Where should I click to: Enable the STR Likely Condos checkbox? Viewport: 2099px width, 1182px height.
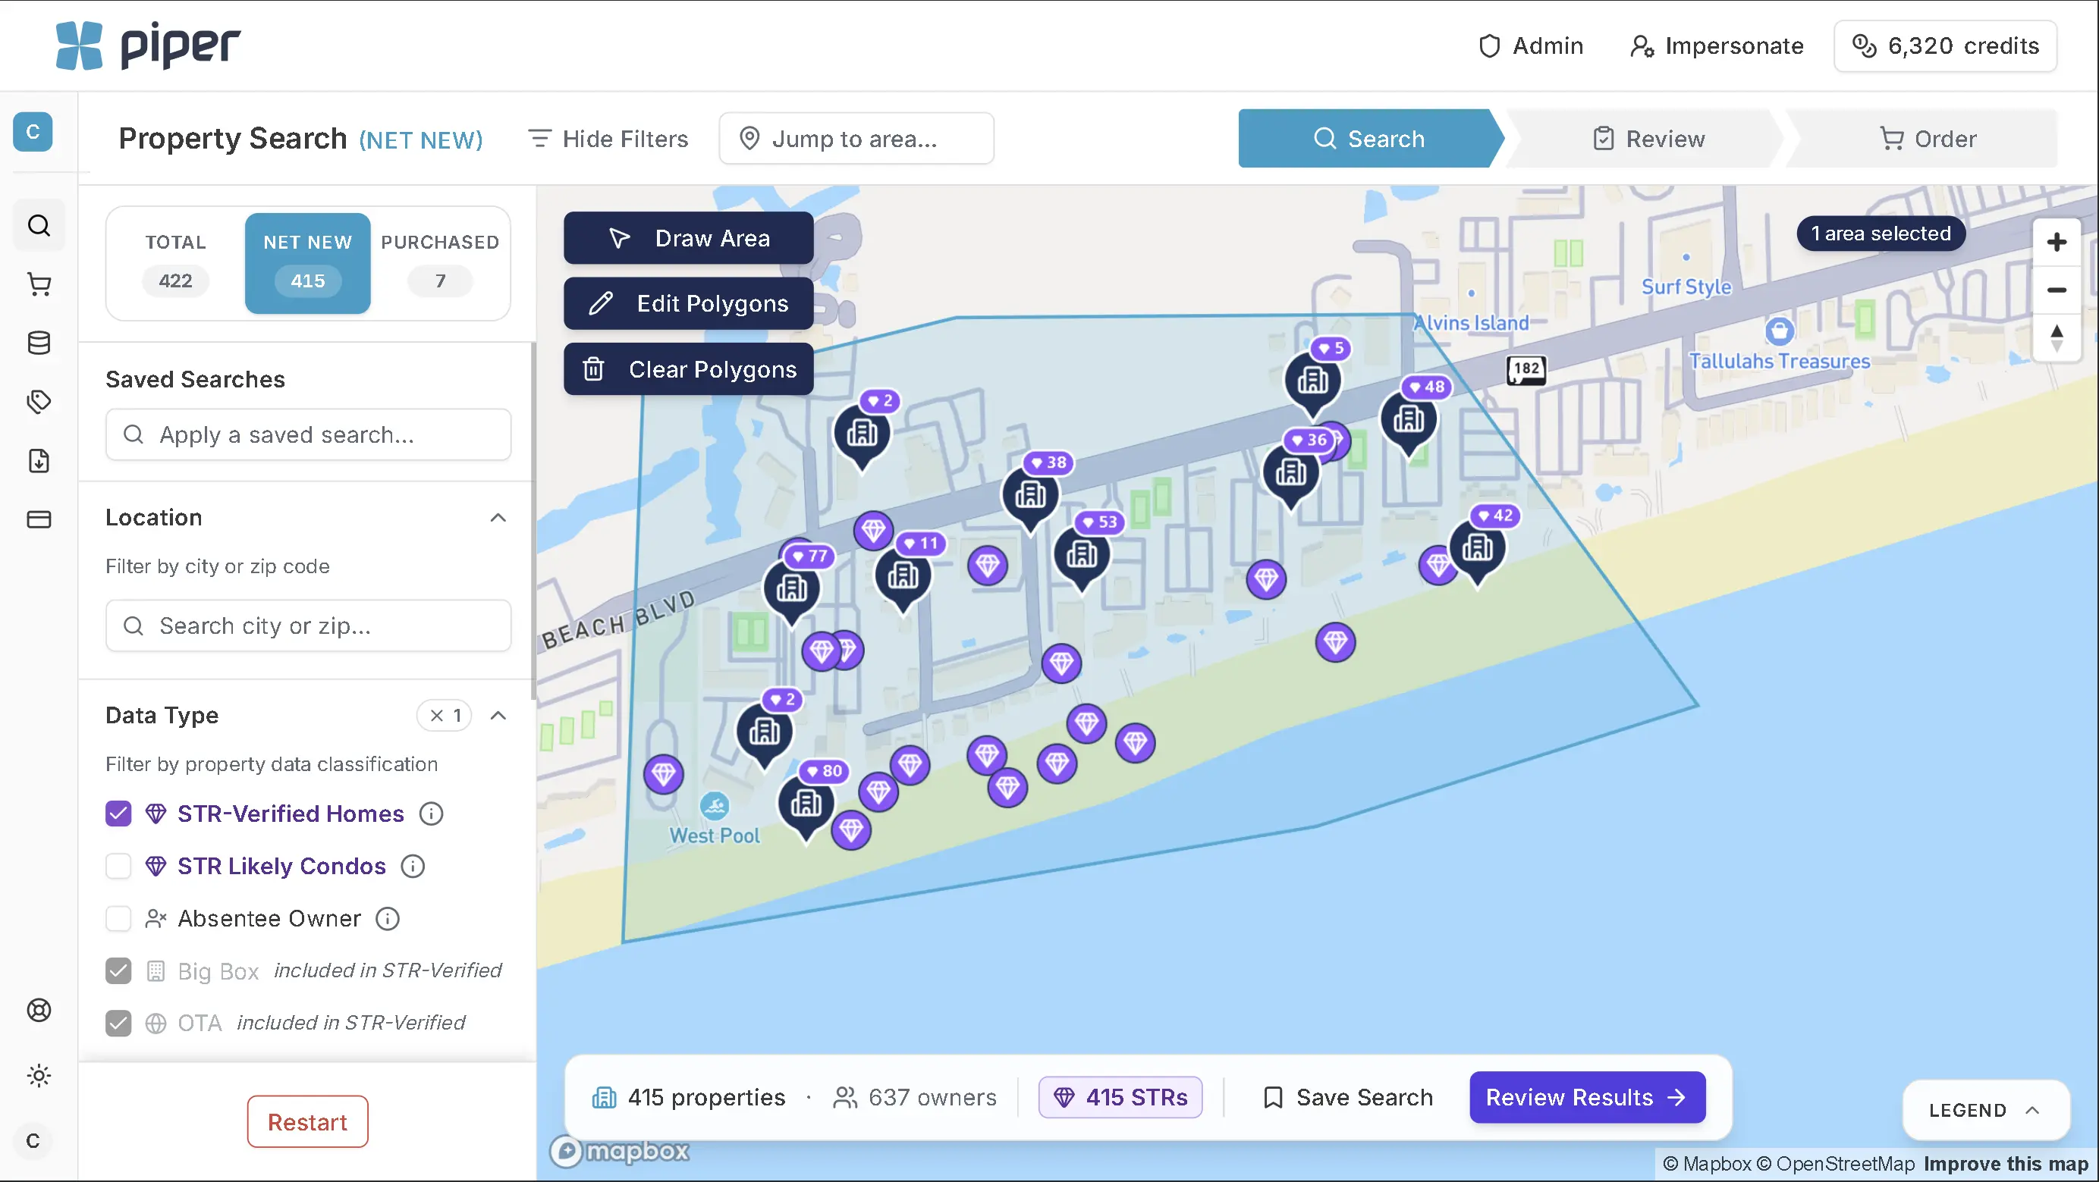pyautogui.click(x=119, y=866)
